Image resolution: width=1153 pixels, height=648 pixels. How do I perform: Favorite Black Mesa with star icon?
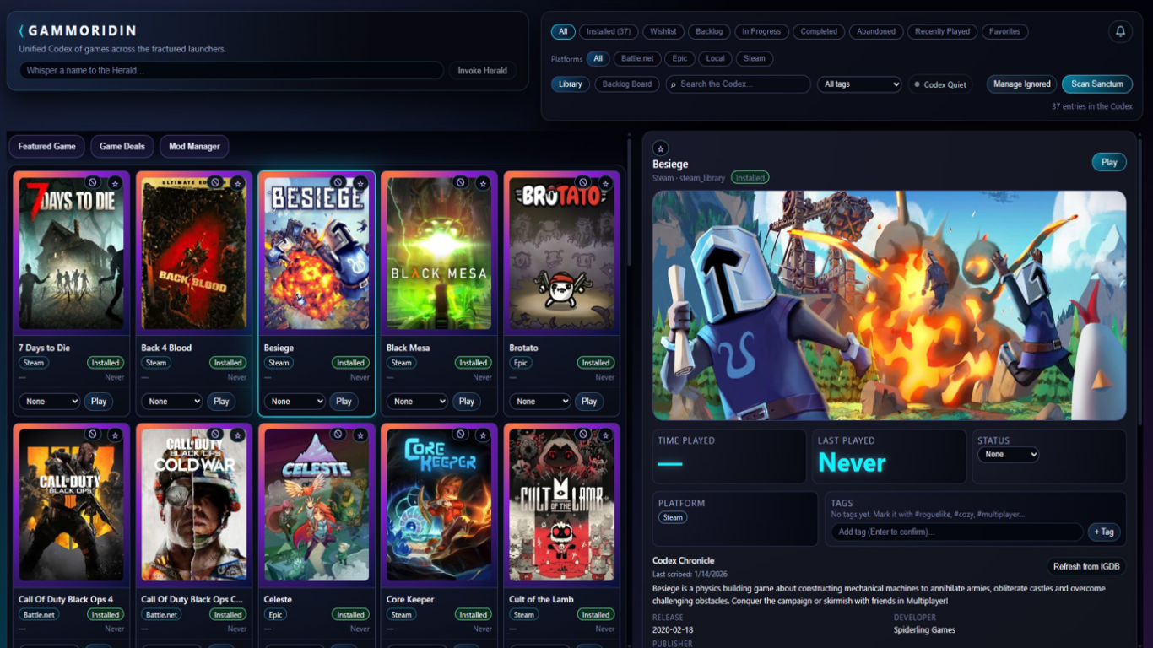coord(483,183)
